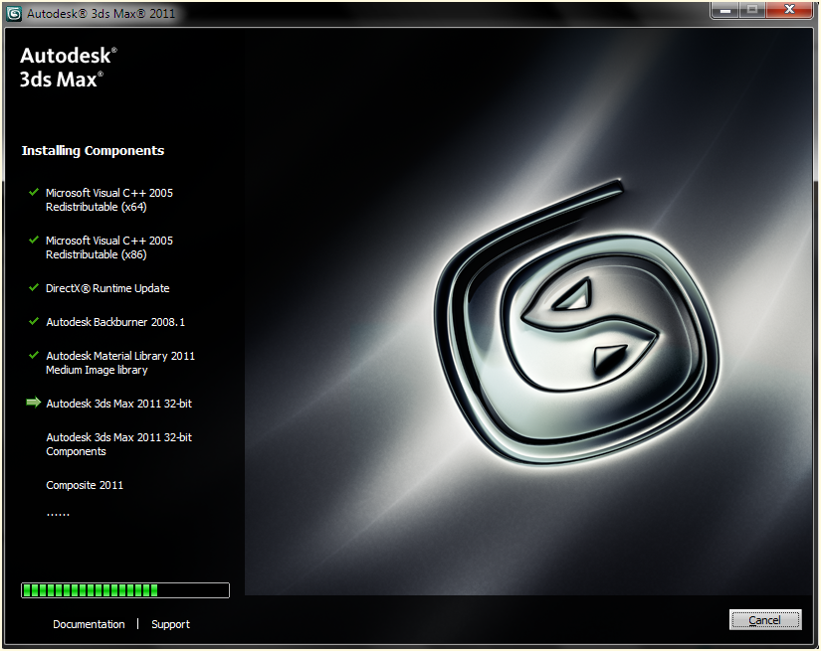
Task: Click the Autodesk 3ds Max header logo text
Action: 68,68
